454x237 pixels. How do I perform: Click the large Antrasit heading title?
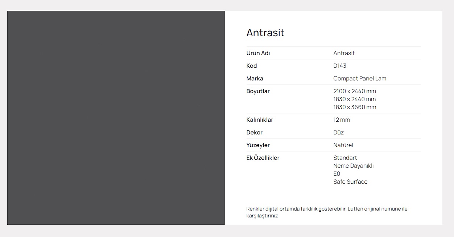point(265,33)
